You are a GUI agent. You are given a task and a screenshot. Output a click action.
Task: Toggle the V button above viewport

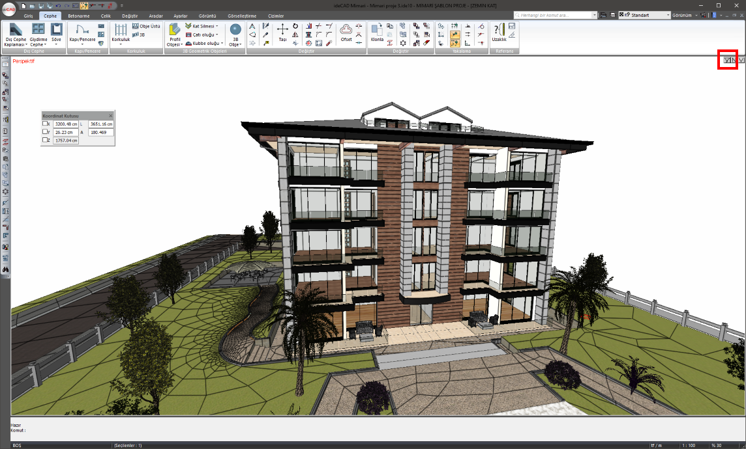[x=741, y=60]
